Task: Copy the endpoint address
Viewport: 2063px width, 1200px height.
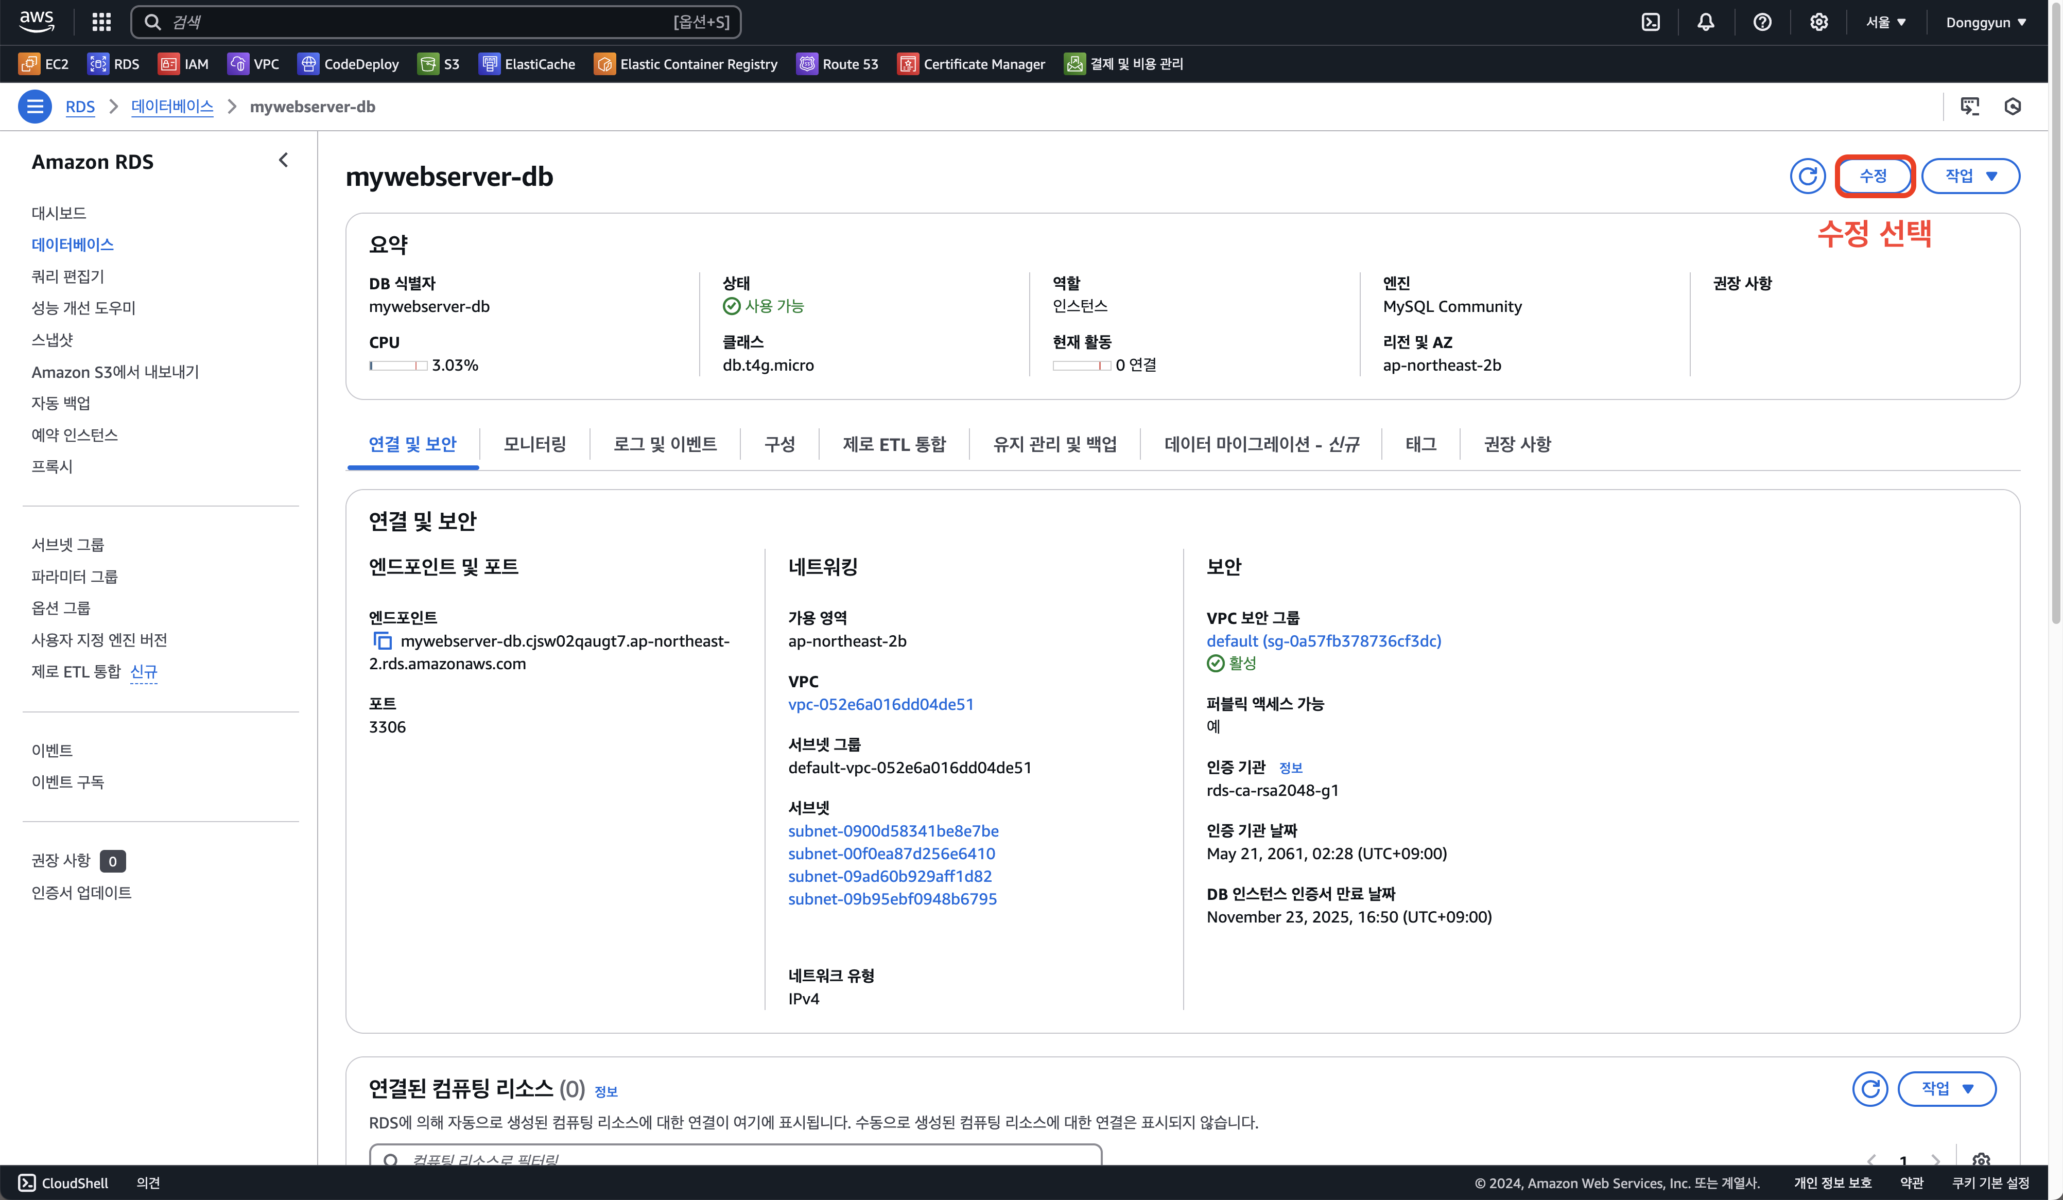Action: click(383, 641)
